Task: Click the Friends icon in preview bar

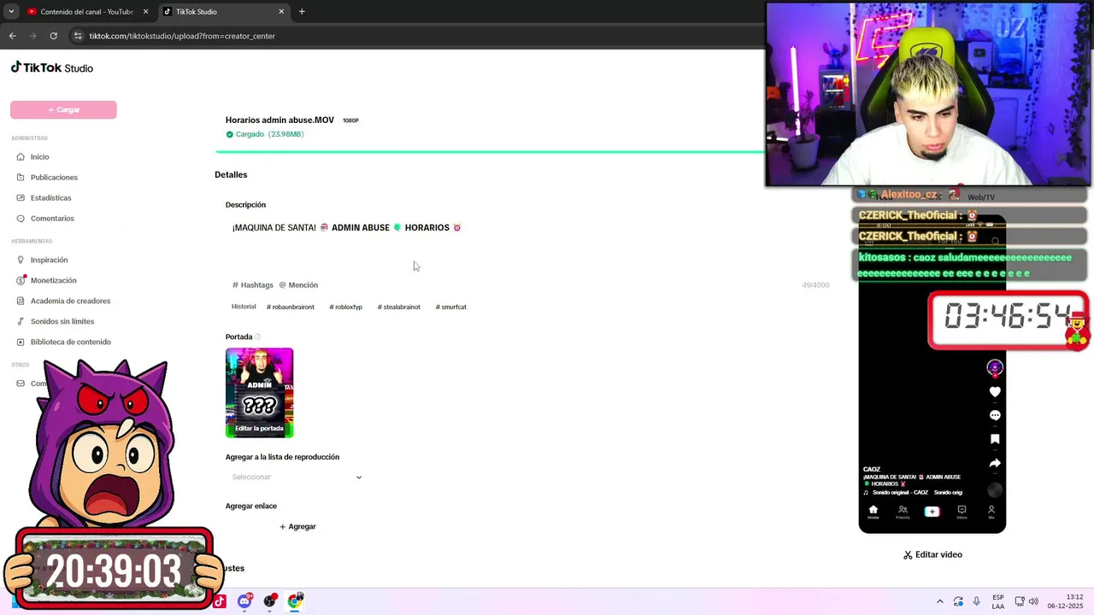Action: tap(903, 512)
